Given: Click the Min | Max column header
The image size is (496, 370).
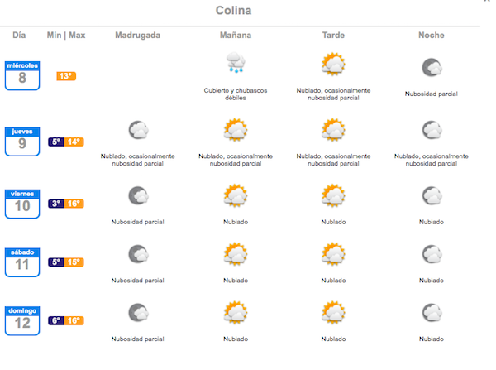Looking at the screenshot, I should [66, 35].
